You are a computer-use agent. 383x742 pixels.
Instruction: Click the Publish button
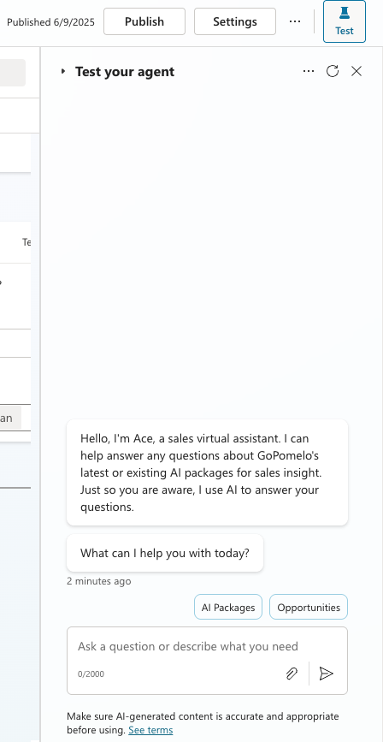point(144,21)
